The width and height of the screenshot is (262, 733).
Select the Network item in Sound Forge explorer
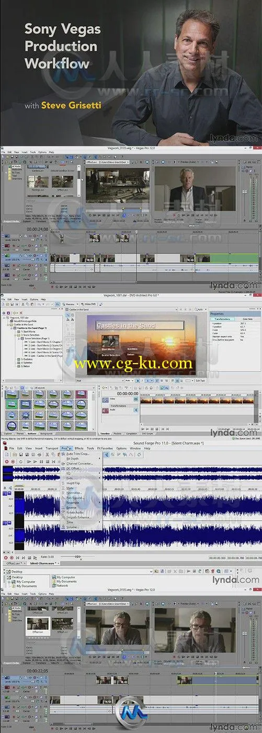pyautogui.click(x=62, y=585)
